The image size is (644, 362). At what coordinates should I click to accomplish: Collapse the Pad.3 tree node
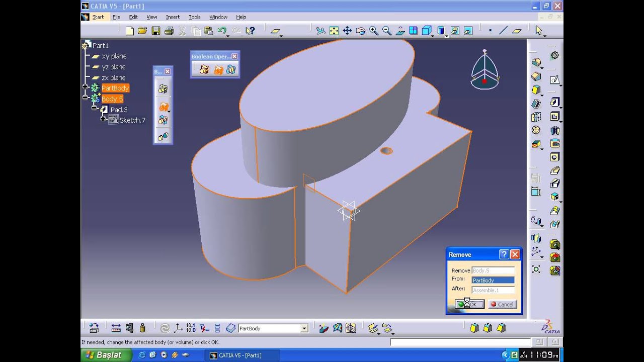pos(94,108)
